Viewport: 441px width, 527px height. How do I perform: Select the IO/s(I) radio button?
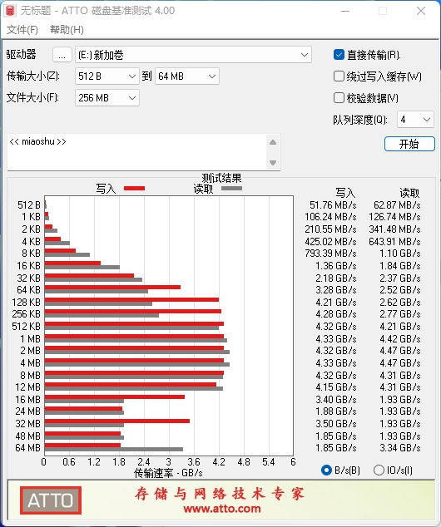point(379,470)
